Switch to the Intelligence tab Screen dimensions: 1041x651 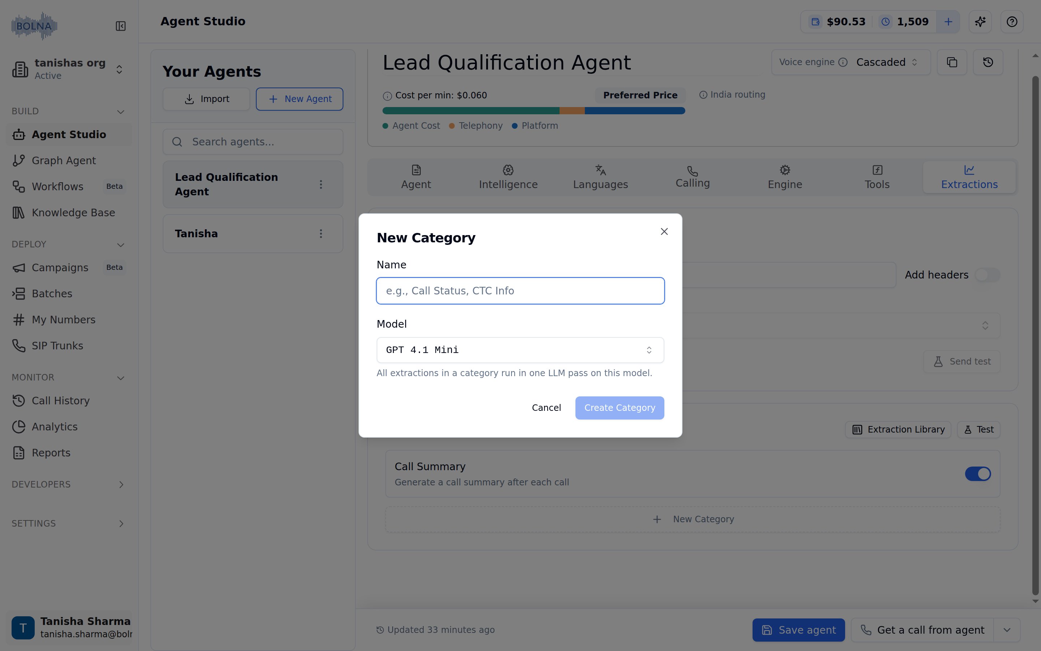coord(508,177)
